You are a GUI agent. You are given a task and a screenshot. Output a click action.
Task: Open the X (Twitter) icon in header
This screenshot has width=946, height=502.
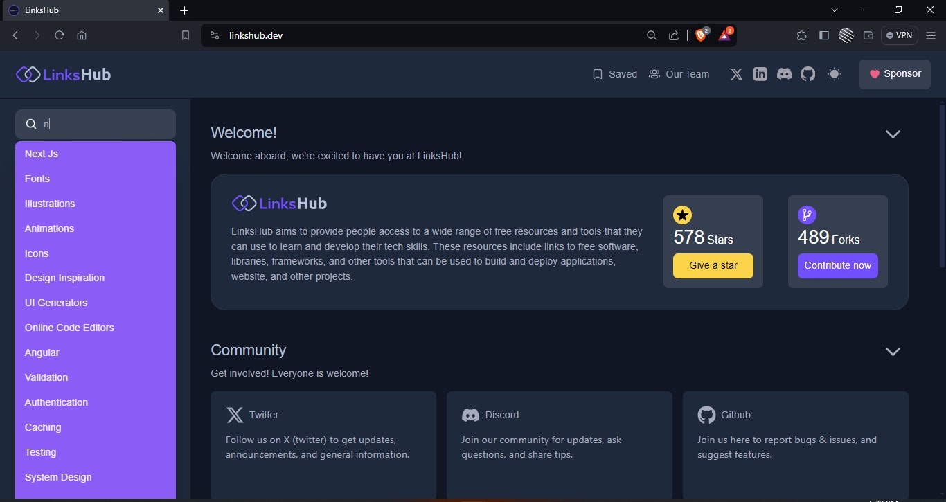tap(736, 74)
